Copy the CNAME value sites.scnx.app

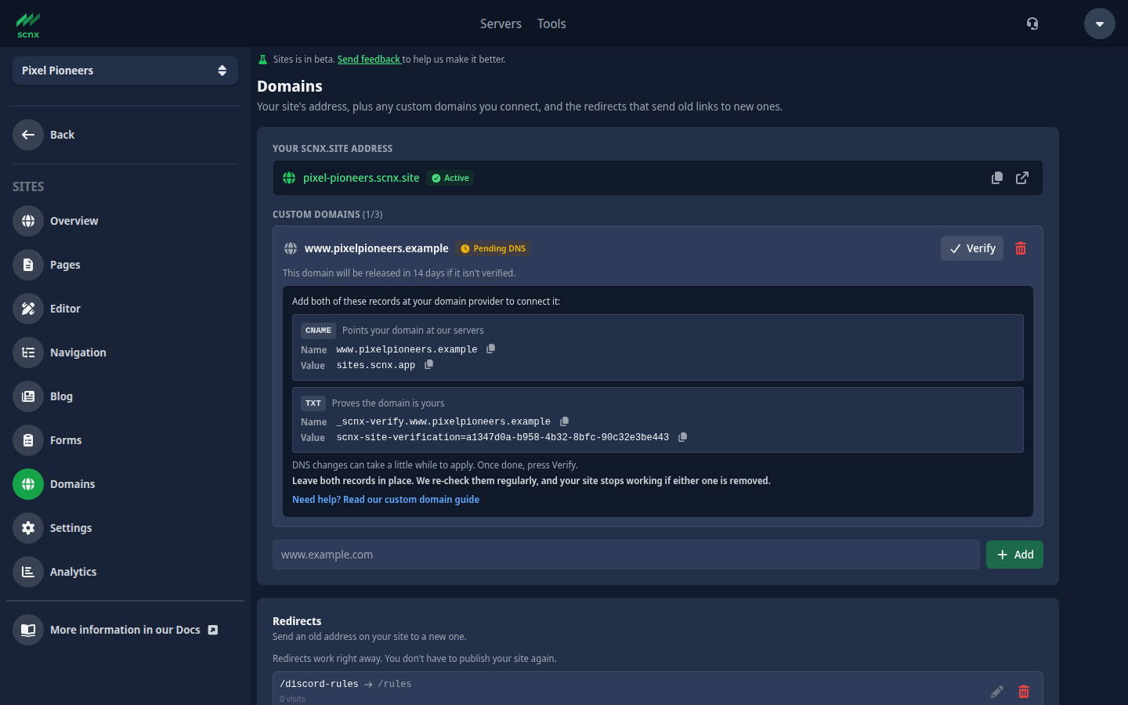tap(428, 364)
